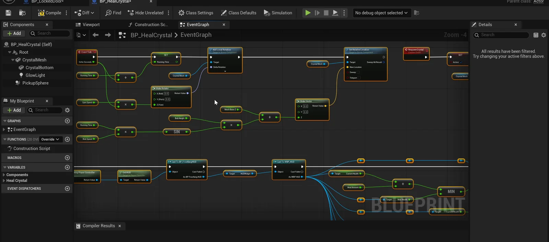549x242 pixels.
Task: Add a new macro with plus icon
Action: [x=67, y=158]
